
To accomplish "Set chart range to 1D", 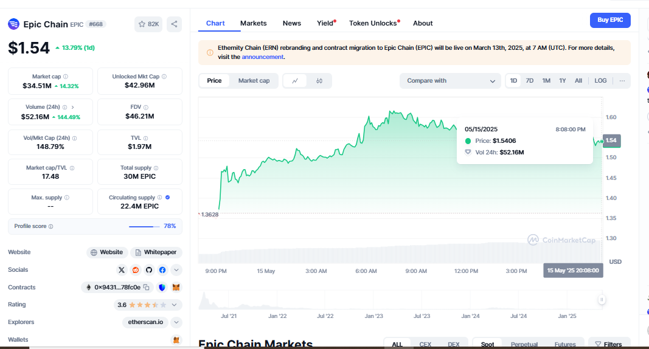I will [x=513, y=81].
